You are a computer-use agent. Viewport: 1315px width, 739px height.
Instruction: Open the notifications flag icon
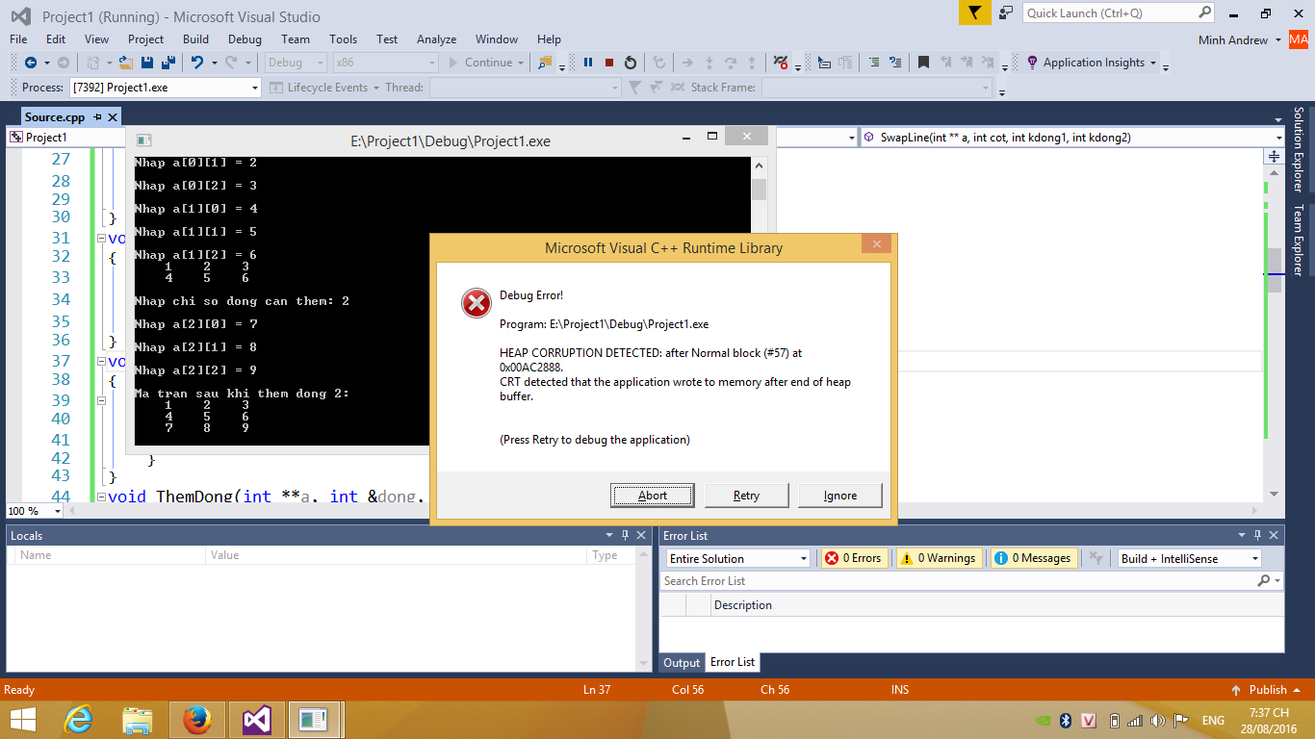(x=974, y=13)
